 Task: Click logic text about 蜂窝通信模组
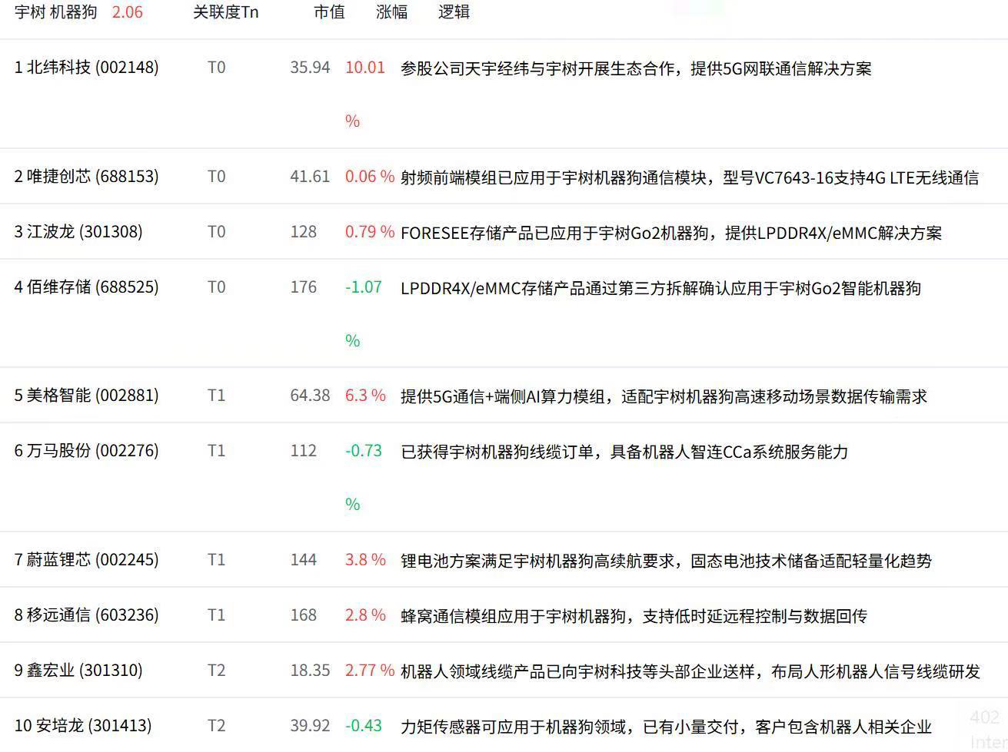pyautogui.click(x=634, y=616)
